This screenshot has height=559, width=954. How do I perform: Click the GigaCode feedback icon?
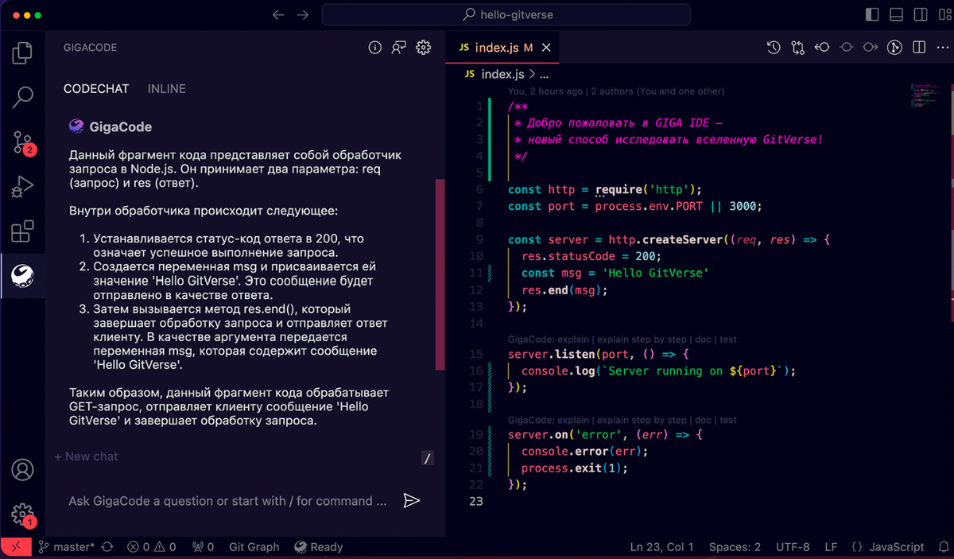click(399, 48)
